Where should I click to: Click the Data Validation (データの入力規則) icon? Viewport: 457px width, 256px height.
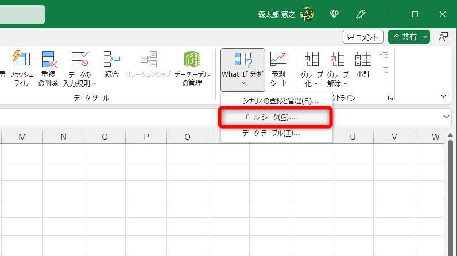click(80, 59)
